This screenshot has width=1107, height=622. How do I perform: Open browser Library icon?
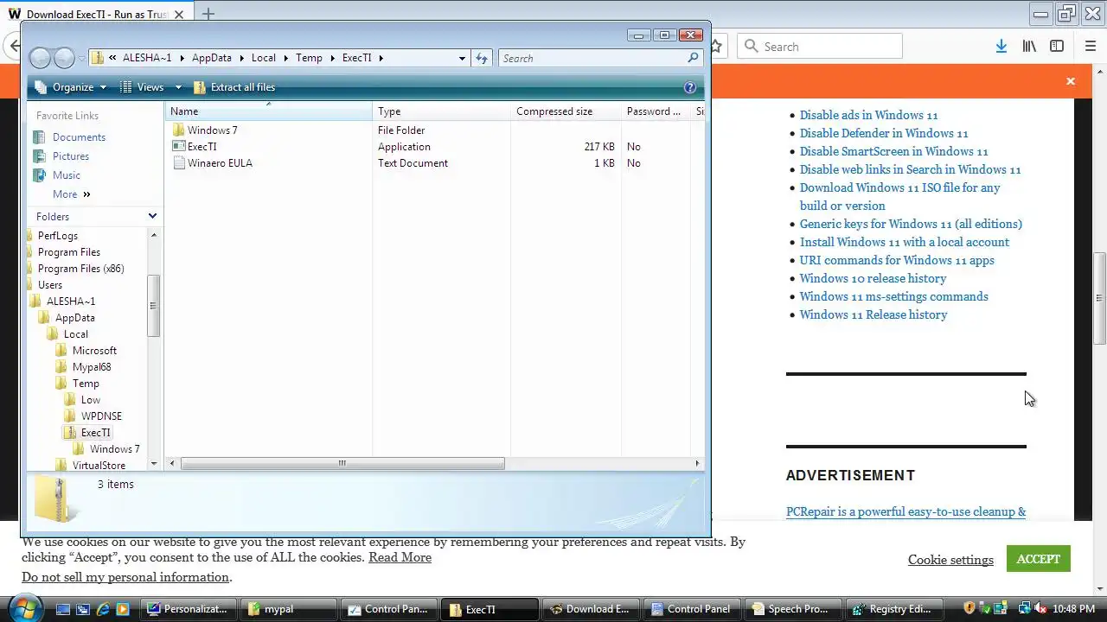(x=1029, y=47)
